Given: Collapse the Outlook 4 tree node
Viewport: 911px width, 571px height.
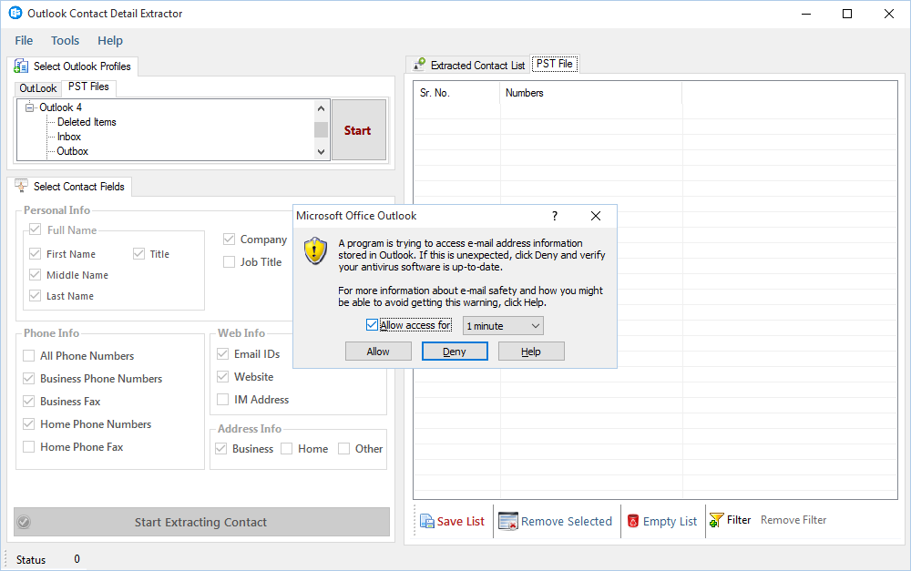Looking at the screenshot, I should click(x=29, y=107).
